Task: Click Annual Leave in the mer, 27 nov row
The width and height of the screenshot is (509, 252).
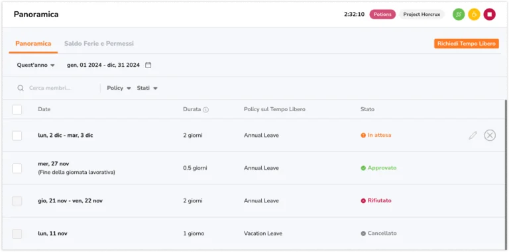Action: (261, 168)
